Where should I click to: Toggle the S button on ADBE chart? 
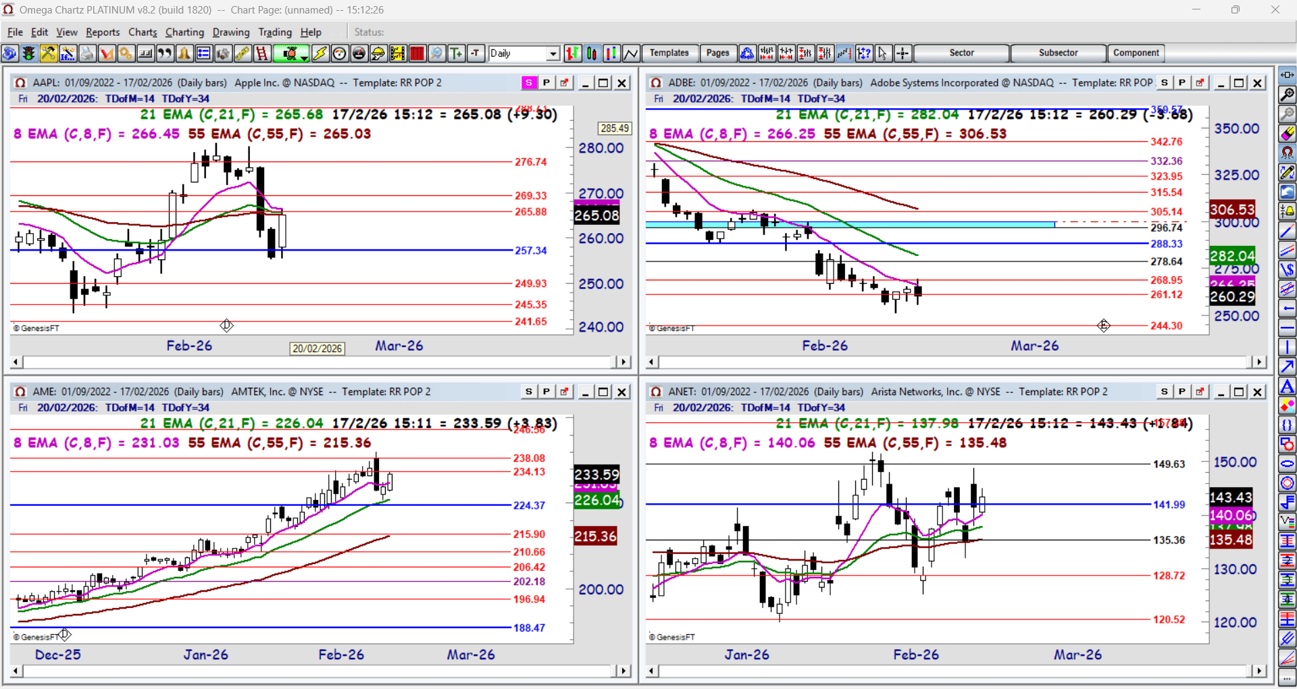tap(1165, 82)
